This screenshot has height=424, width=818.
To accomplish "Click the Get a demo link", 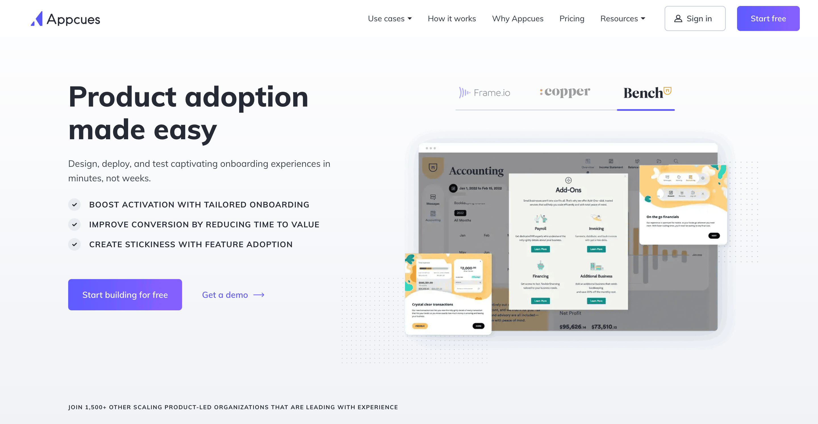I will (233, 295).
